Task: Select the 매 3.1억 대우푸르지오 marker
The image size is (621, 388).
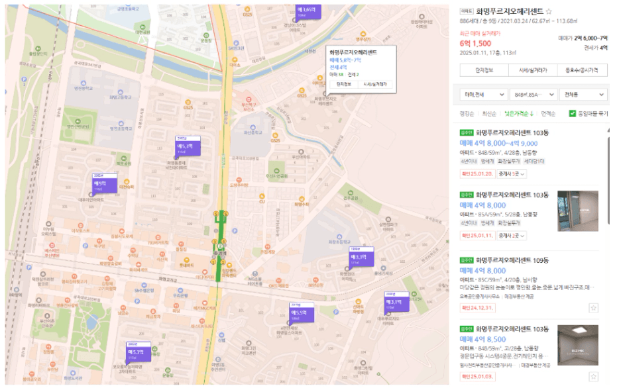Action: [396, 302]
